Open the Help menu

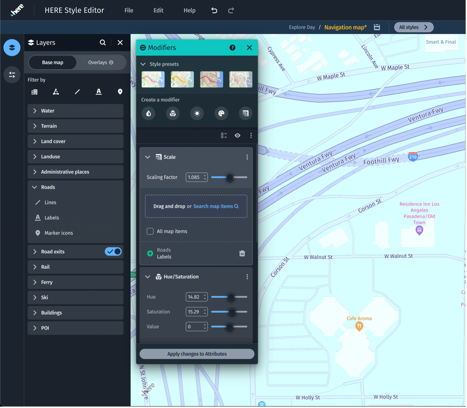(189, 10)
